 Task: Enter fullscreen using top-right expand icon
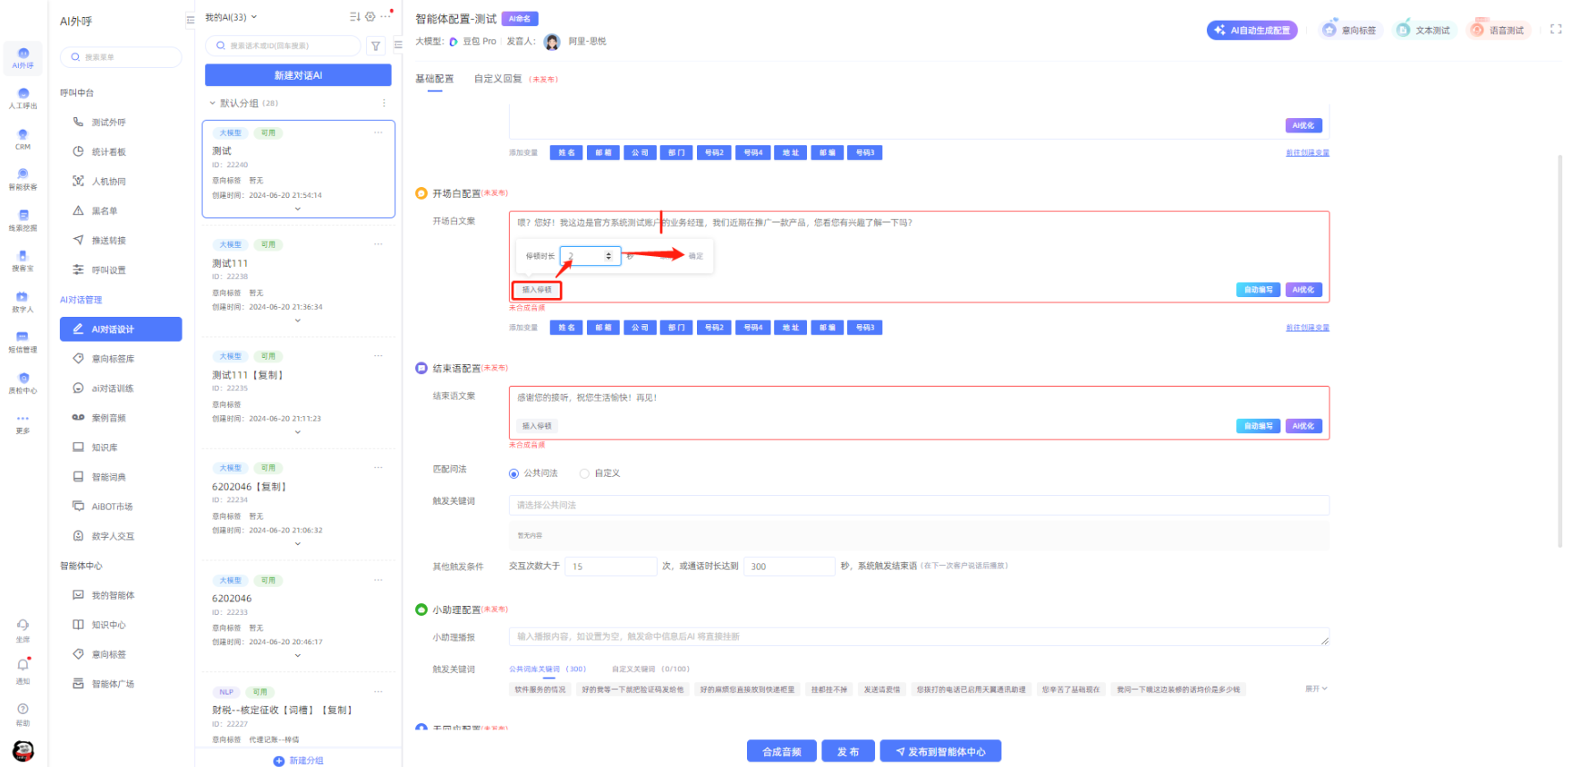1555,30
